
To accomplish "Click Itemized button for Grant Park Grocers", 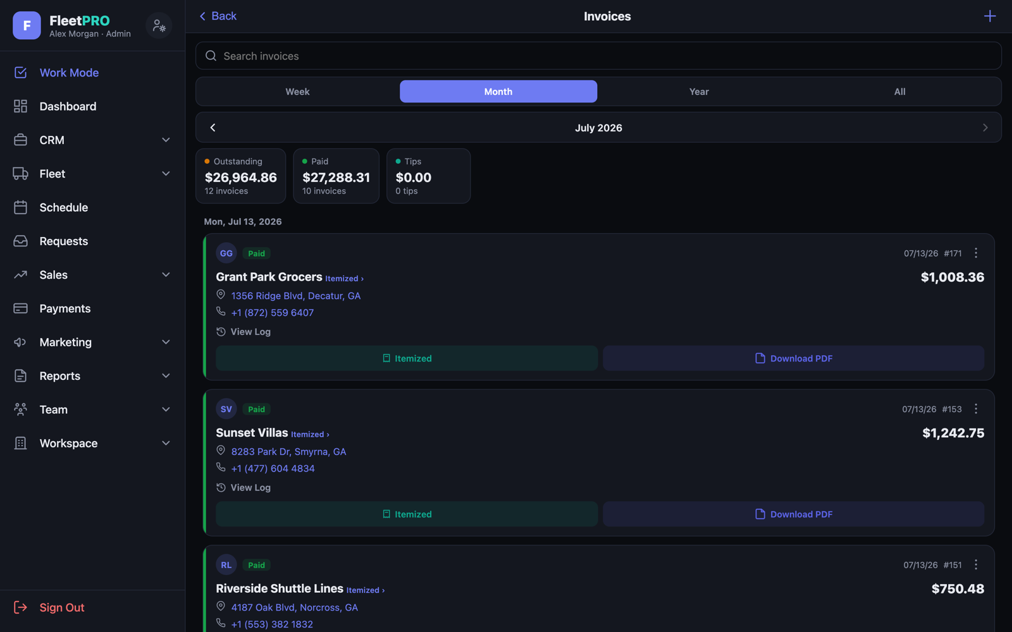I will coord(407,358).
